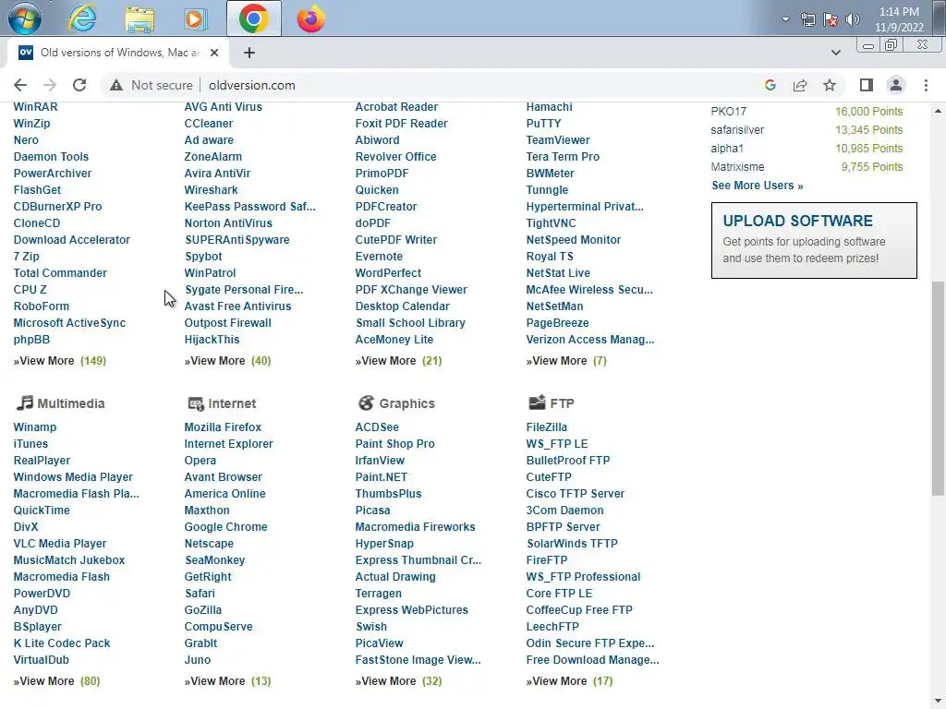Toggle the Chrome side panel

(867, 85)
